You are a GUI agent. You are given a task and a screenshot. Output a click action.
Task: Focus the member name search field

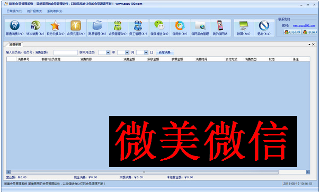click(66, 52)
